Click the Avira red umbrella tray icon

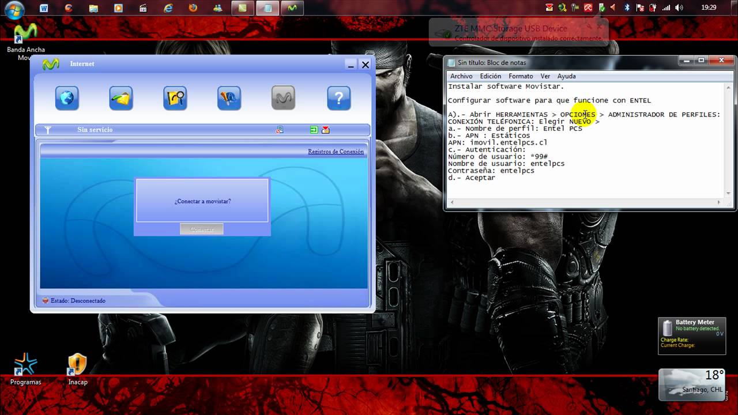click(588, 8)
